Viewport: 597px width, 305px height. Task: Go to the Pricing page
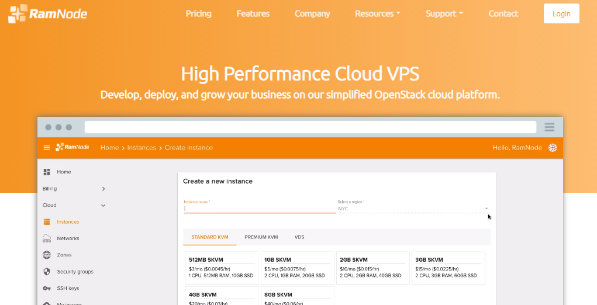pyautogui.click(x=198, y=13)
